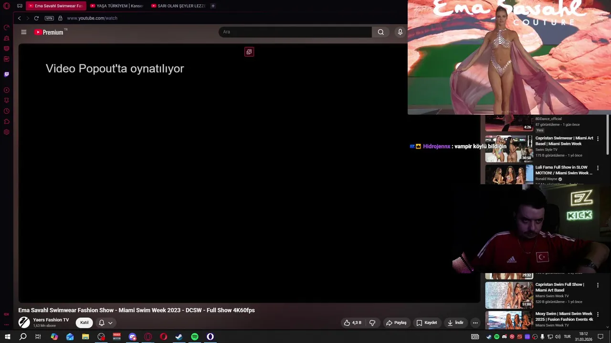Switch TUR input language in tray
611x343 pixels.
[x=568, y=337]
